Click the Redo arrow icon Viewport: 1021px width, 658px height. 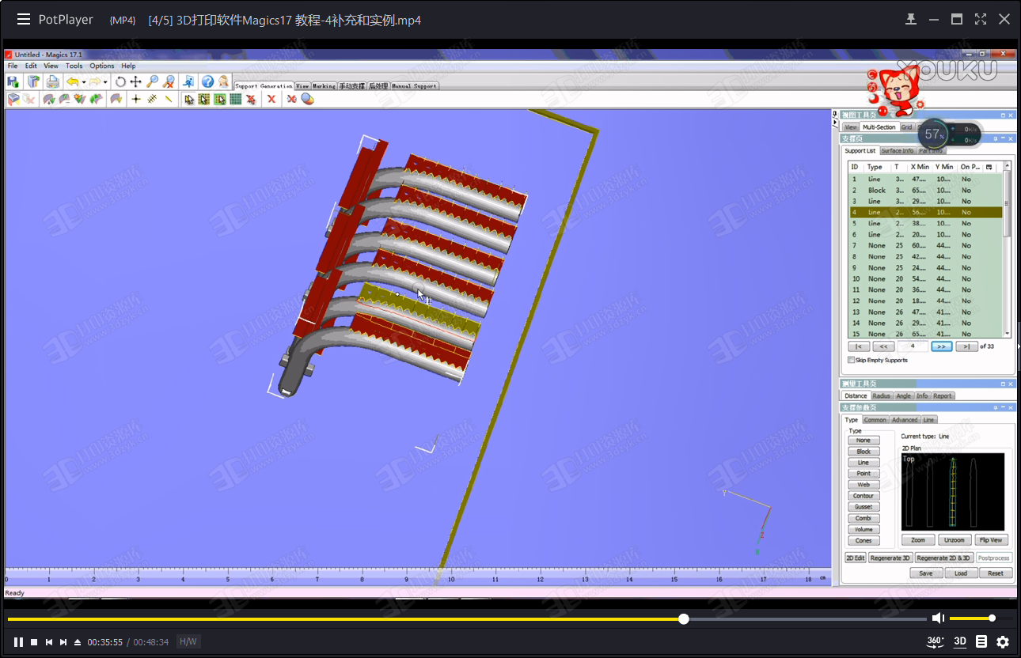pyautogui.click(x=94, y=81)
